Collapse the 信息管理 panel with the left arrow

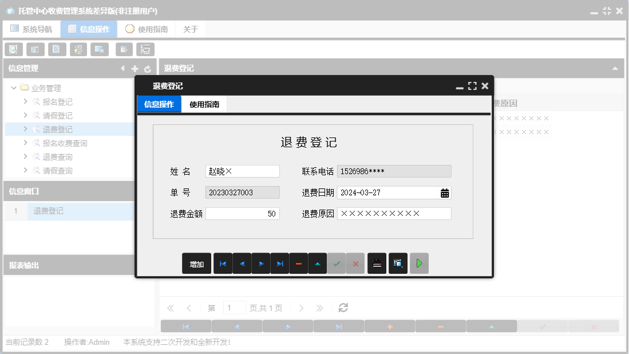click(122, 68)
